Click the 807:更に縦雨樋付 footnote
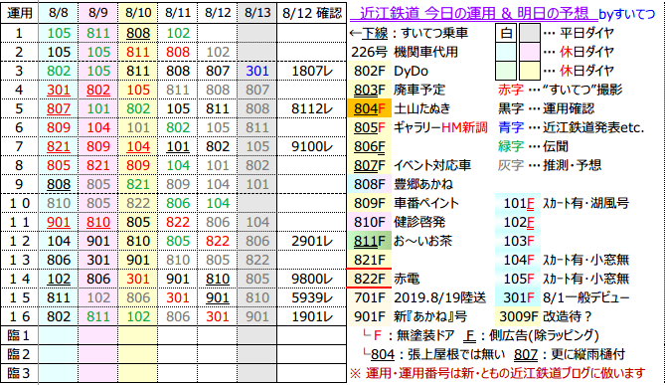This screenshot has width=665, height=385. (570, 354)
